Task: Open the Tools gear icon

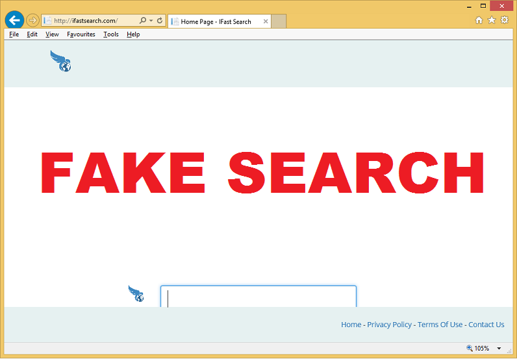Action: (x=505, y=19)
